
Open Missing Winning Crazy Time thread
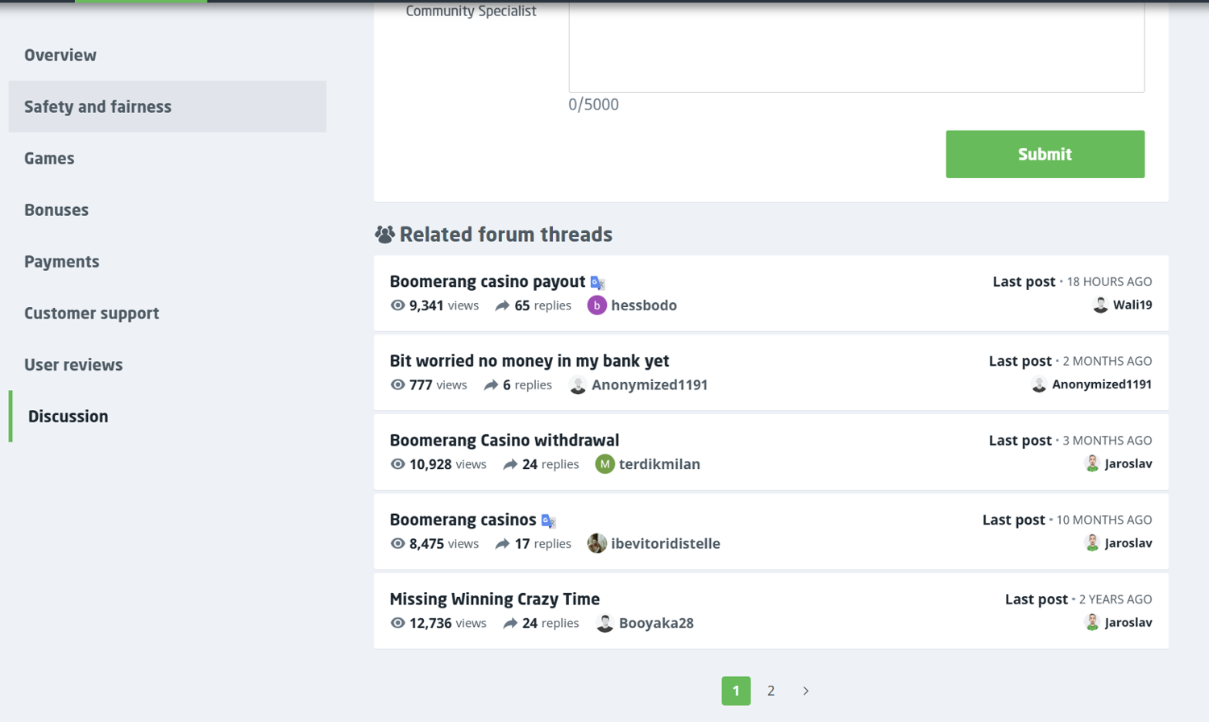tap(494, 599)
